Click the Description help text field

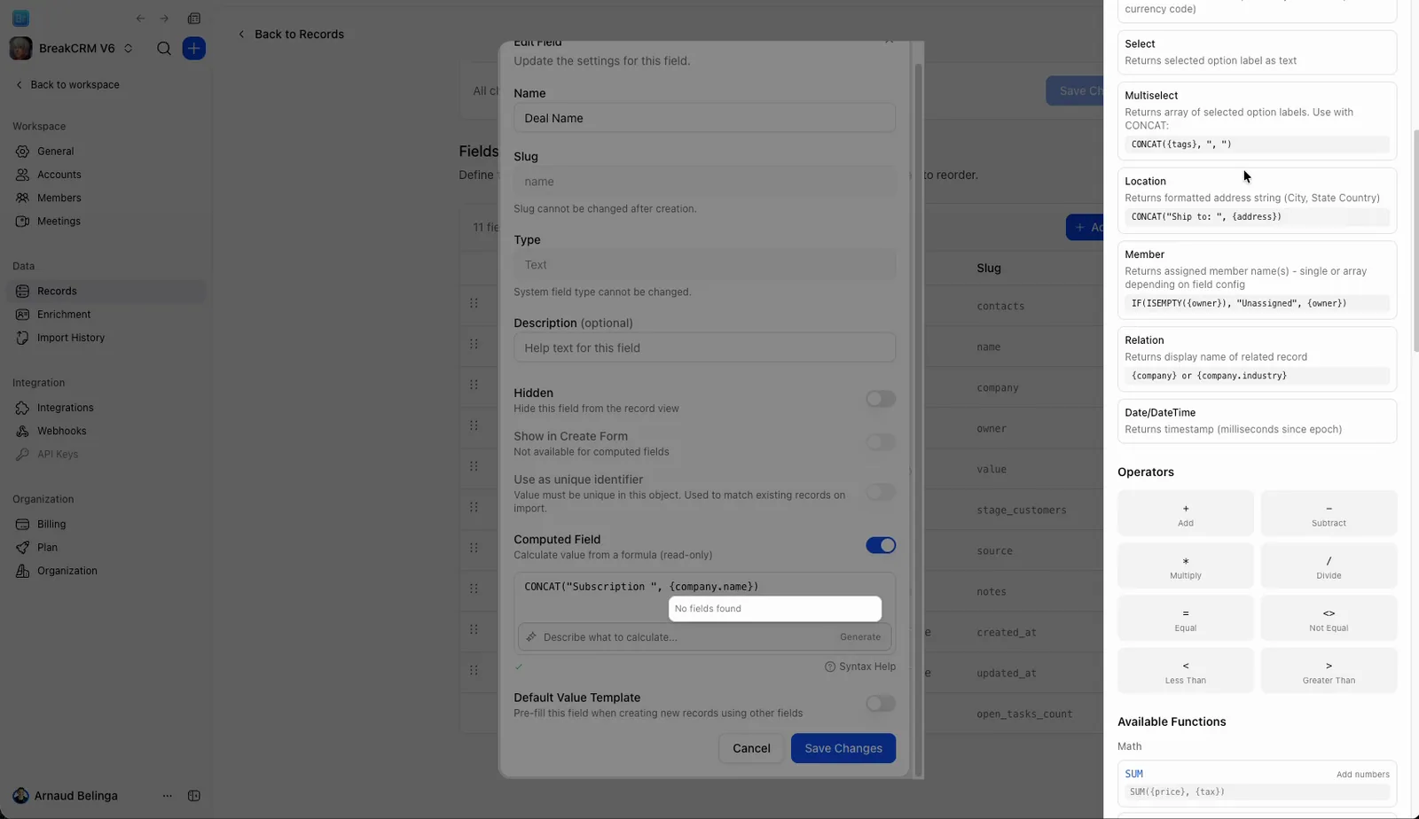click(x=704, y=347)
